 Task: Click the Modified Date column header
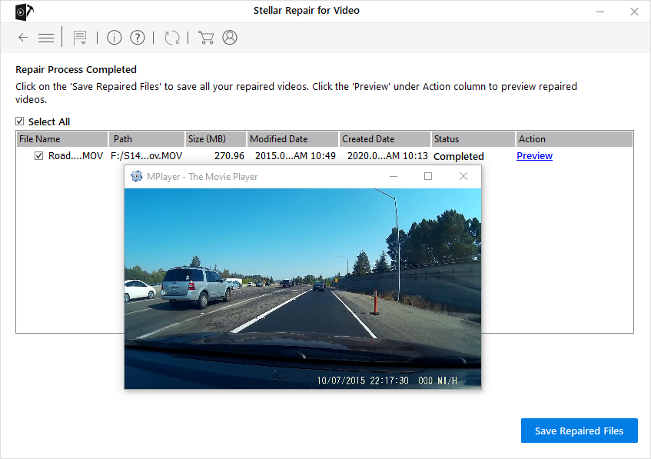pos(291,139)
